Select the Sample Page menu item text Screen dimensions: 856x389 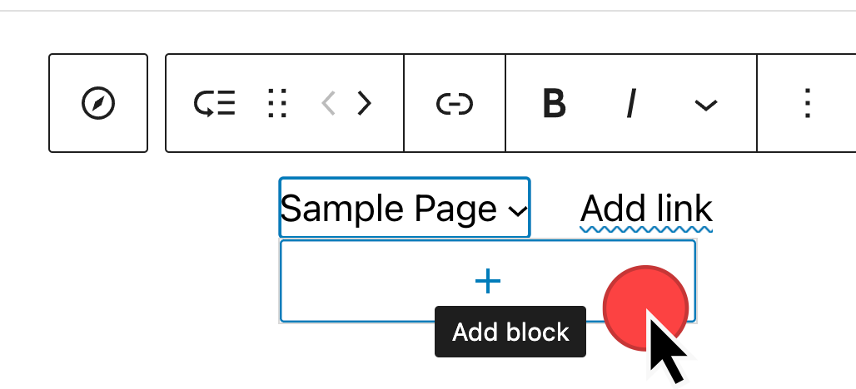[x=389, y=209]
